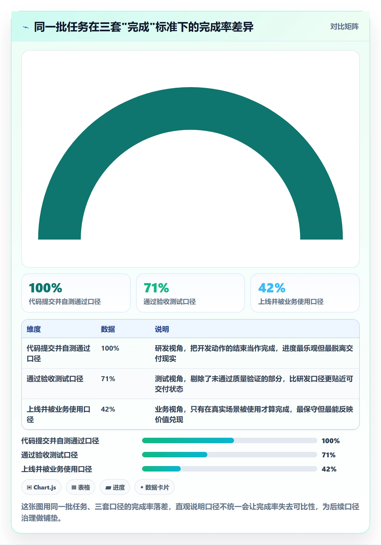Click the 100% value in the table
The width and height of the screenshot is (381, 545).
(110, 348)
